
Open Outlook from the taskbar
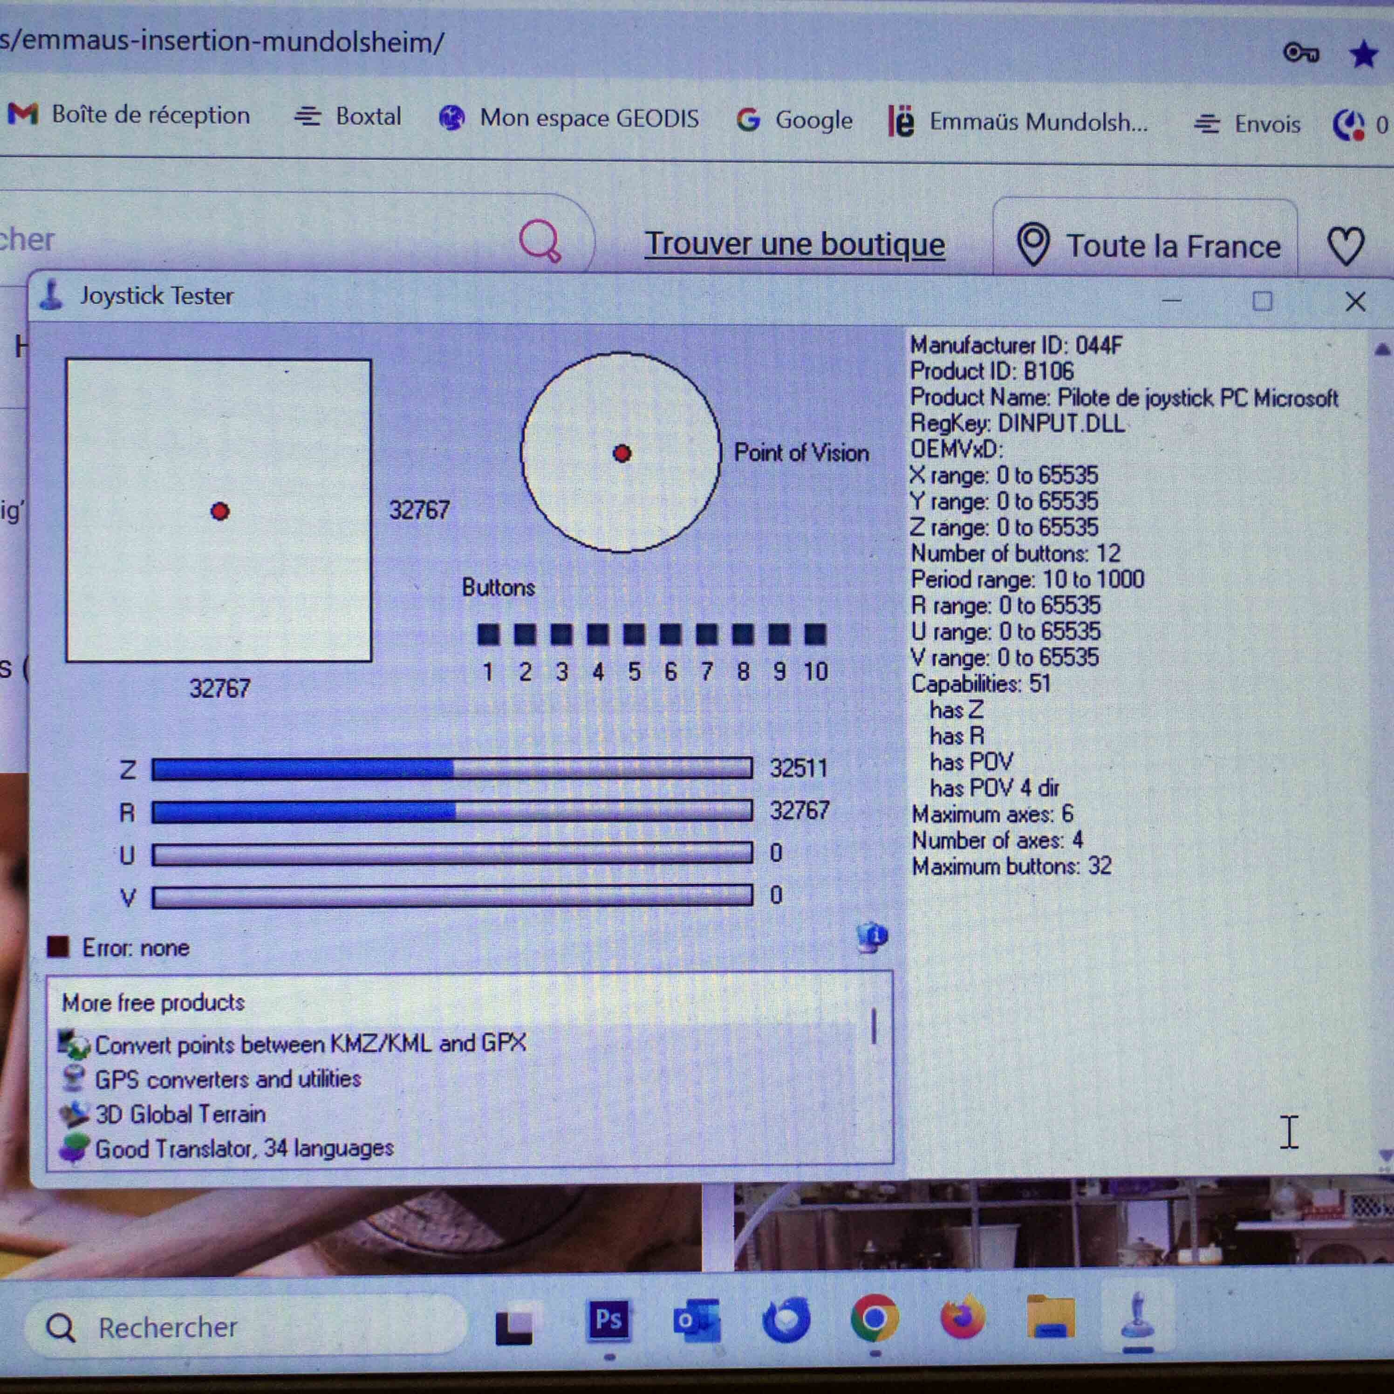click(697, 1320)
